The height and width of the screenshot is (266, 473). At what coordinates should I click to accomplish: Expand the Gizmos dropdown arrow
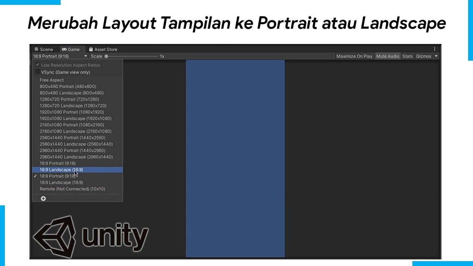click(436, 56)
